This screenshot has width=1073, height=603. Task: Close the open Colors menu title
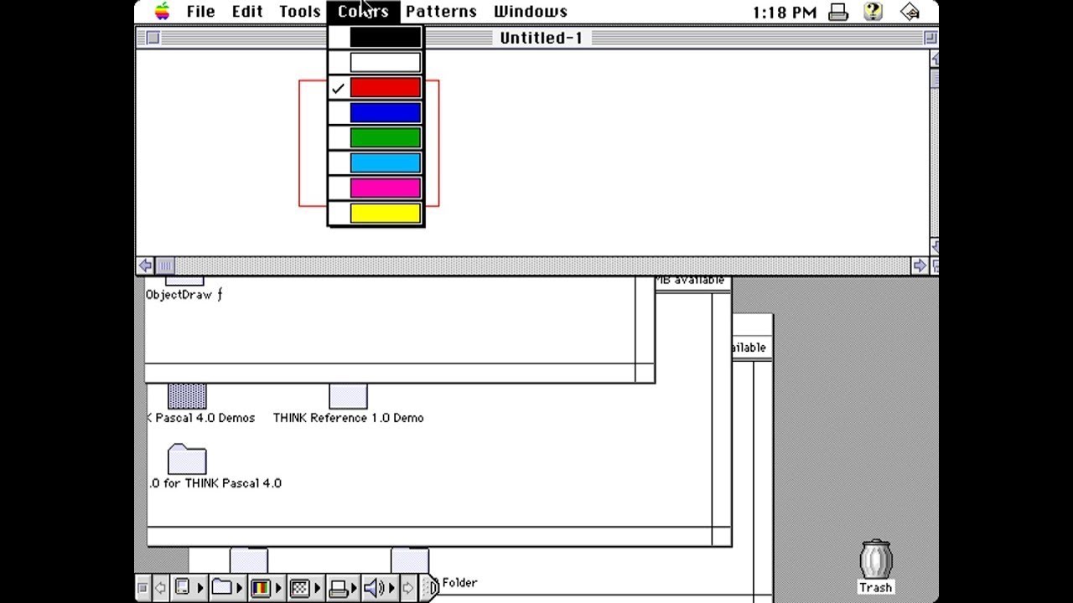tap(363, 12)
